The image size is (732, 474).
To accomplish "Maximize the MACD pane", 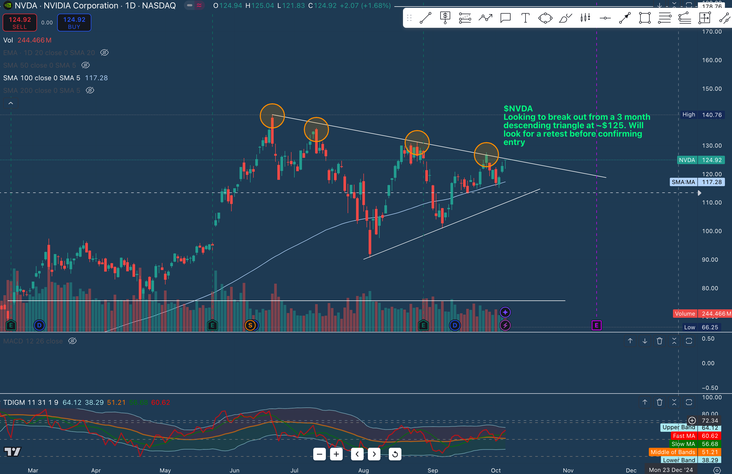I will coord(689,341).
